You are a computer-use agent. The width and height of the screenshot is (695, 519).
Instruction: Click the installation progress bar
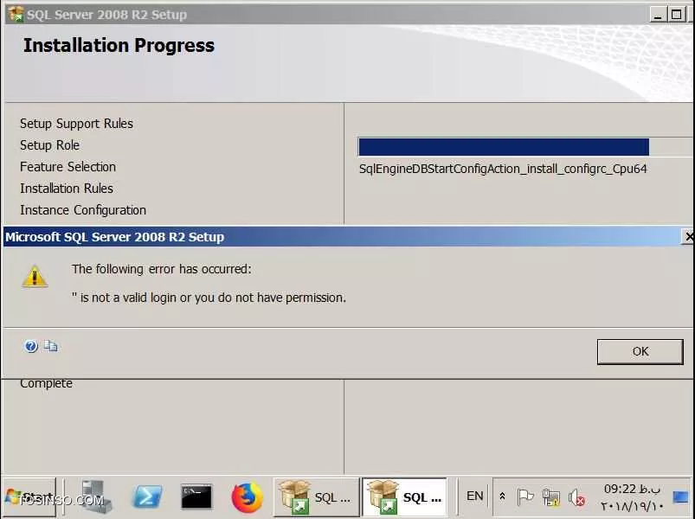tap(526, 147)
